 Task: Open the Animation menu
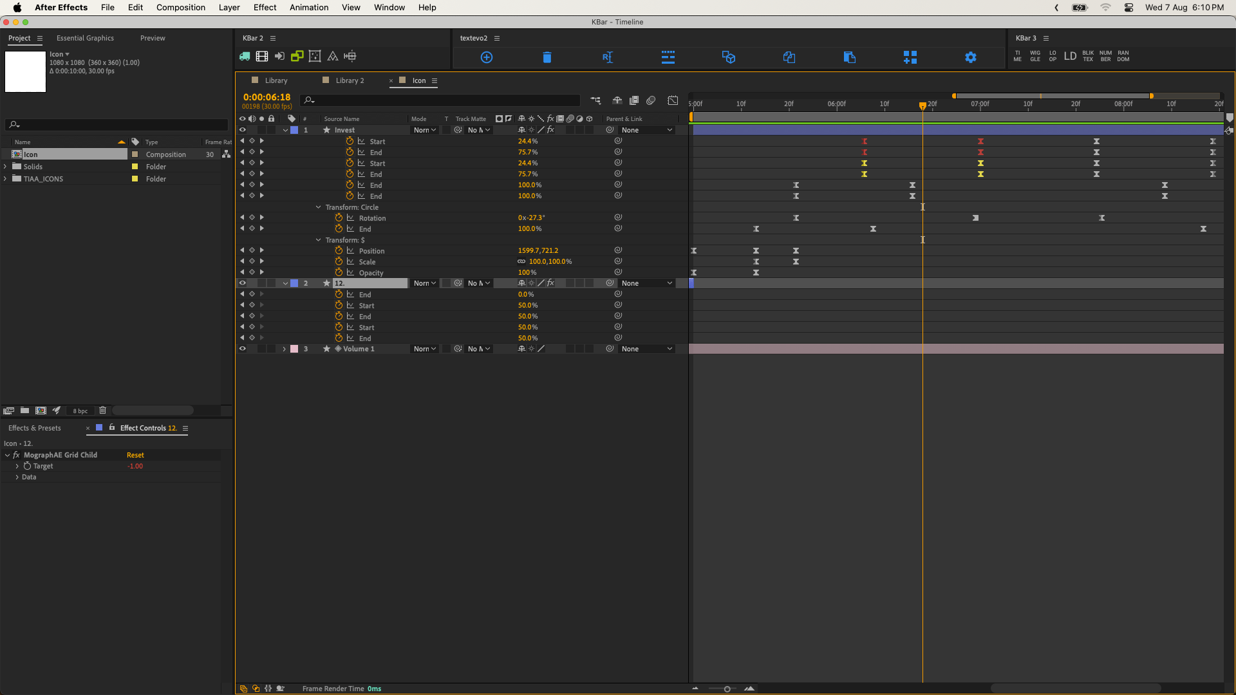[308, 8]
